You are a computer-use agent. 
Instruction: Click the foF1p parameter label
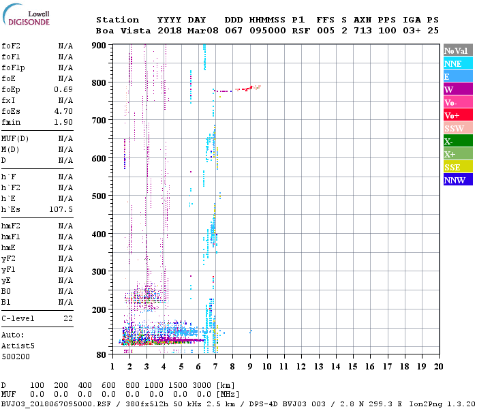pyautogui.click(x=13, y=68)
